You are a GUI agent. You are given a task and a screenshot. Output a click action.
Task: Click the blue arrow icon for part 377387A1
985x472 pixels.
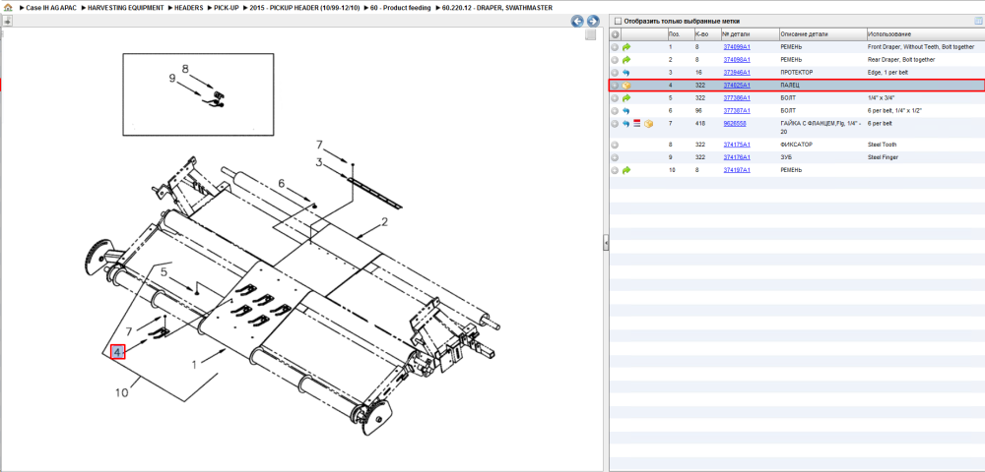point(626,111)
